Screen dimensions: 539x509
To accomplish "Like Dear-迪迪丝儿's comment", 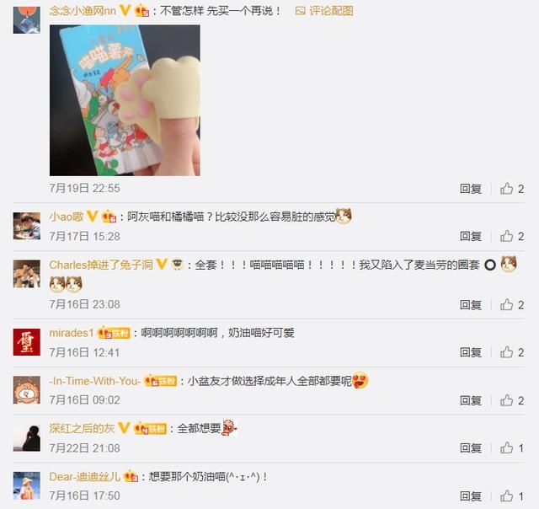I will [x=506, y=496].
